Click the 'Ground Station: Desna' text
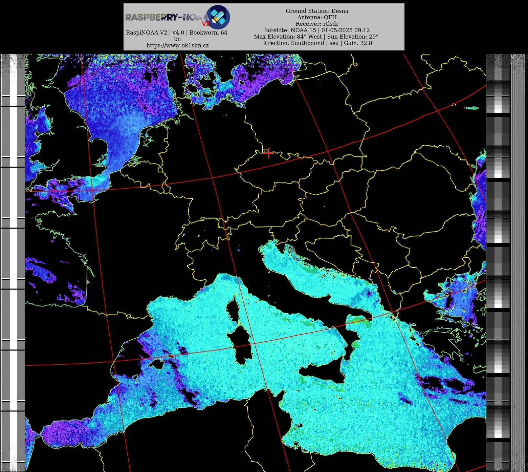 317,11
